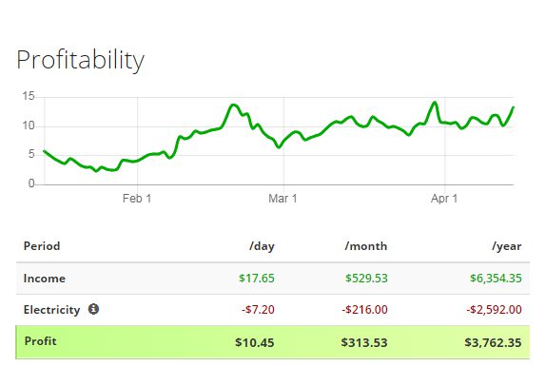Click the yearly electricity cost -$2,592.00

pyautogui.click(x=494, y=310)
